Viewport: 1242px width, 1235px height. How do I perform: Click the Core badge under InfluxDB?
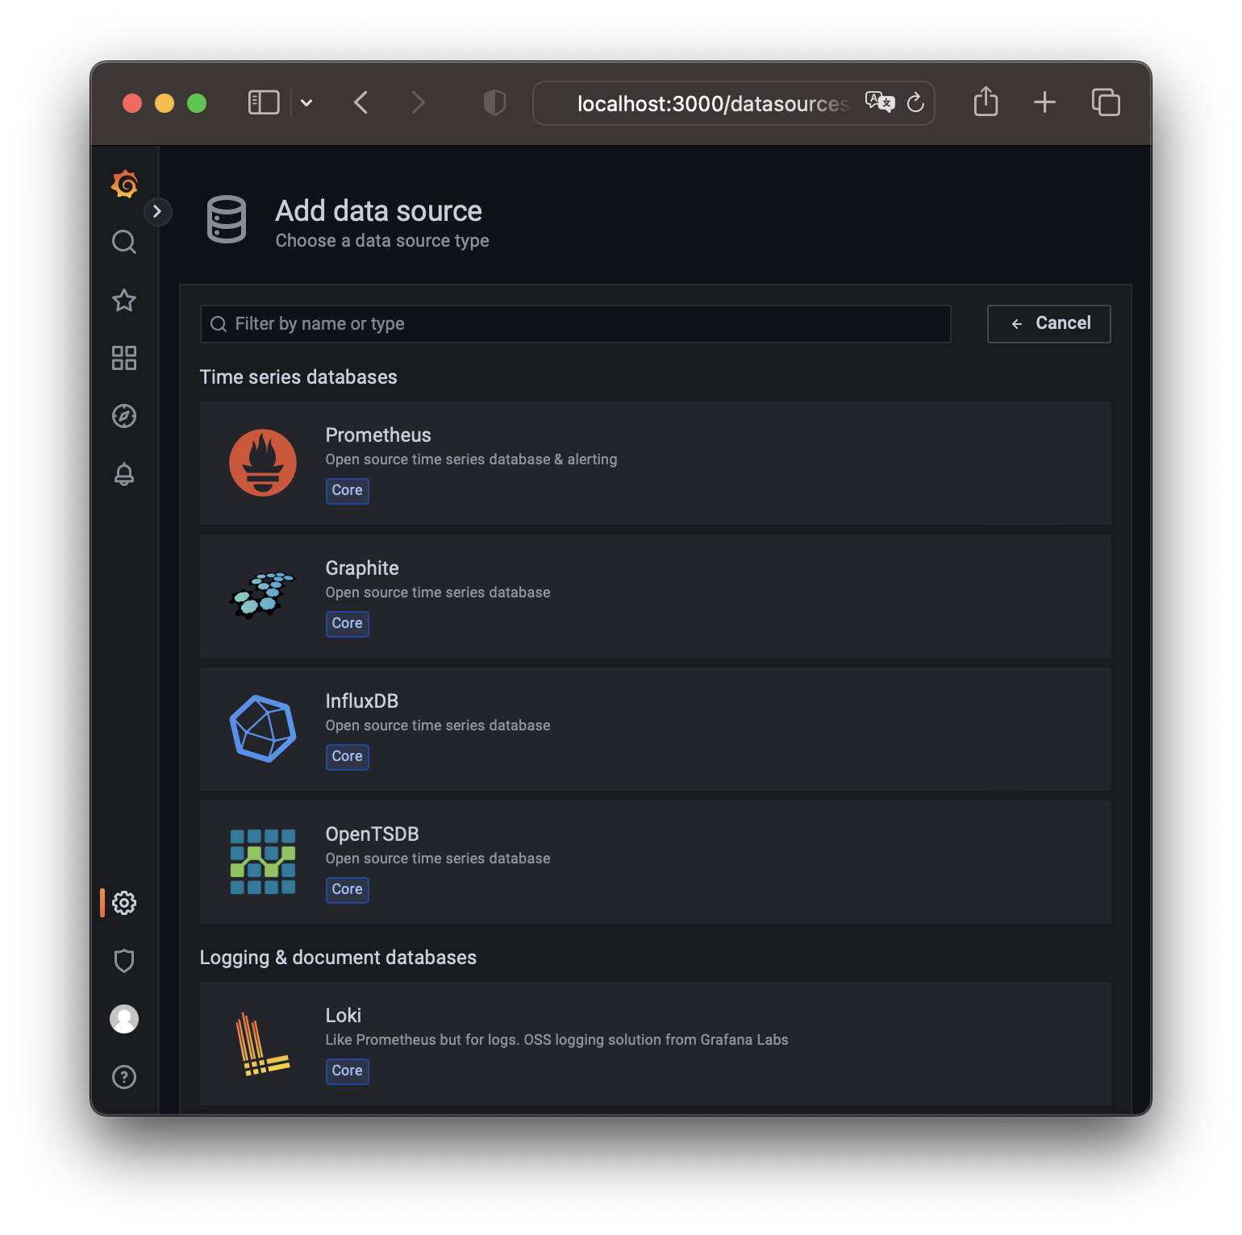coord(348,756)
